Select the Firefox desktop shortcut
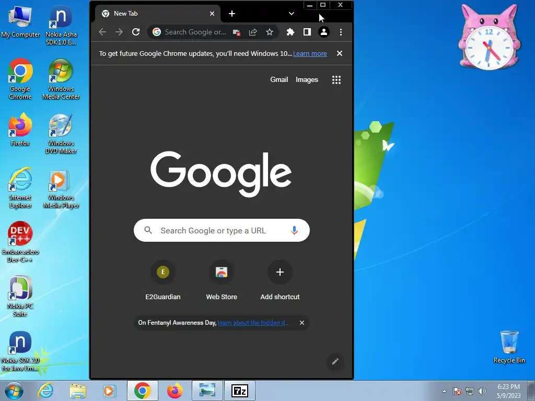535x401 pixels. pos(20,129)
